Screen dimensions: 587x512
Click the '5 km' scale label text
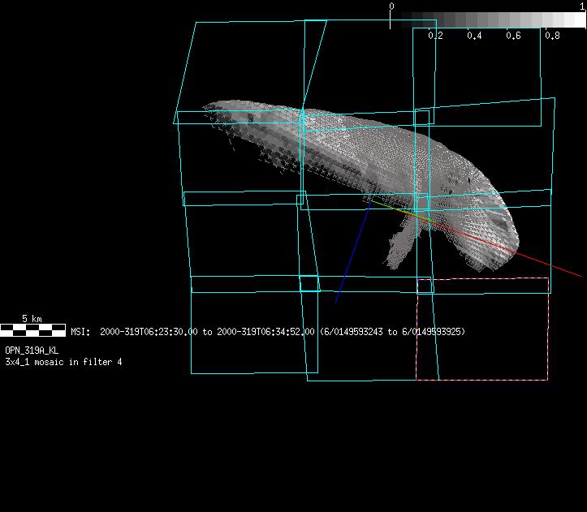(x=32, y=318)
